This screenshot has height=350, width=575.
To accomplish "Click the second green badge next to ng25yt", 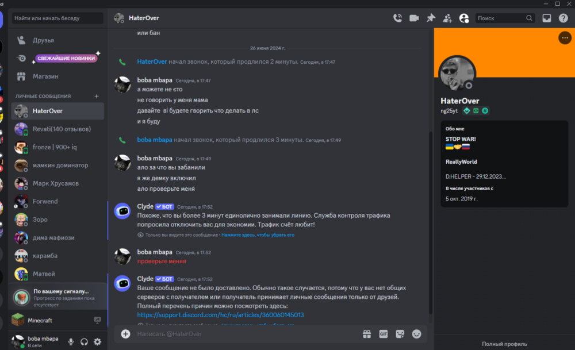I will pos(476,111).
